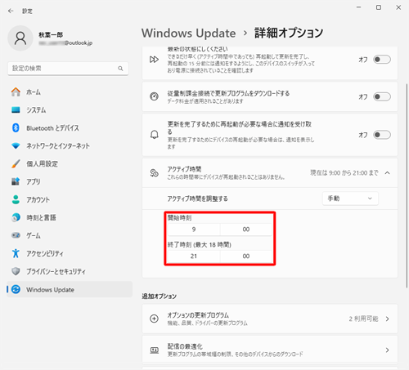This screenshot has height=370, width=409.
Task: Select end time hour 21
Action: (194, 256)
